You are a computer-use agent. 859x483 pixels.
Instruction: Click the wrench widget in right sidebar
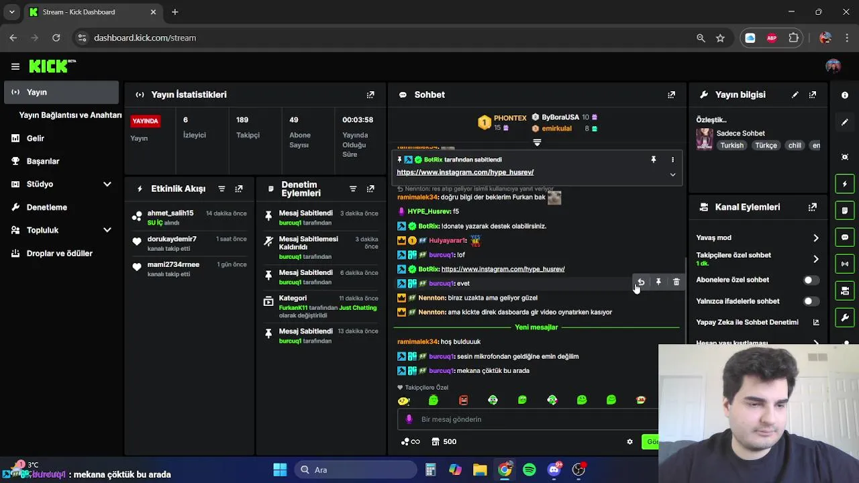(845, 317)
